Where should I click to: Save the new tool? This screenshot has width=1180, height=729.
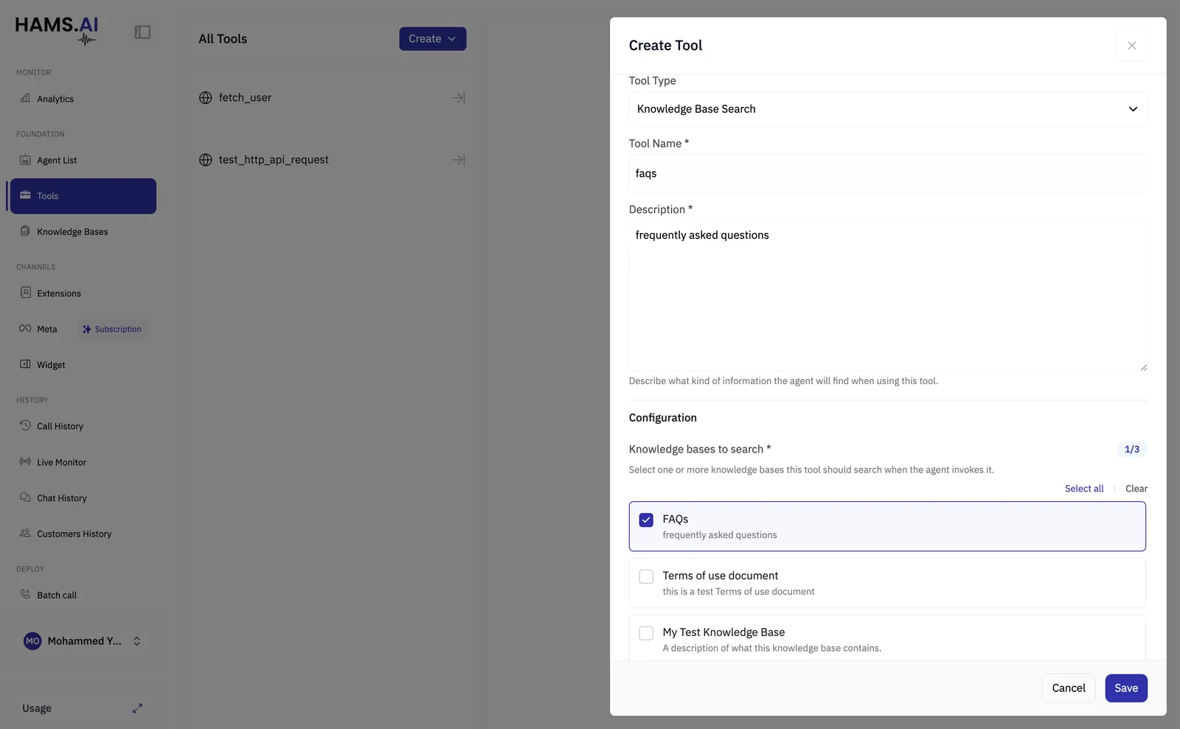[x=1126, y=688]
